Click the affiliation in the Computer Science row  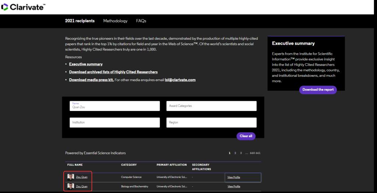172,177
